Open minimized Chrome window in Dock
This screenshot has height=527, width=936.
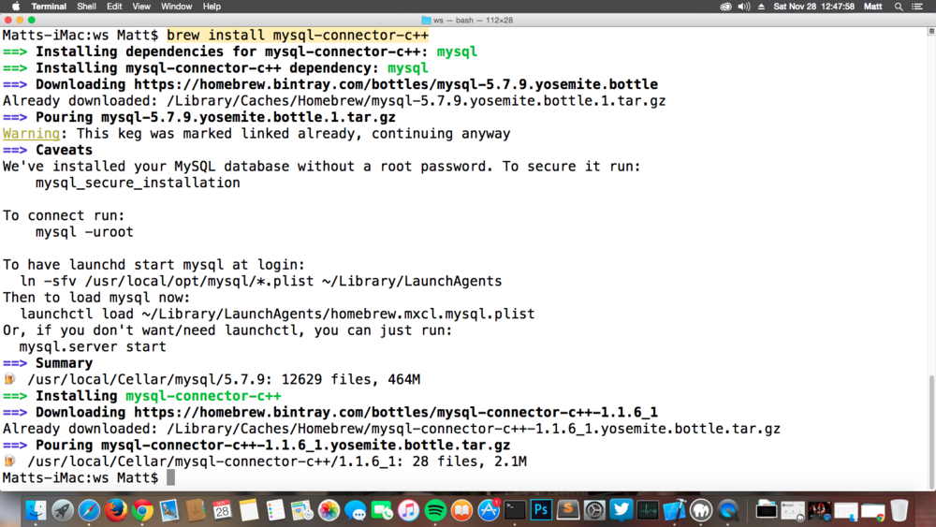coord(872,511)
